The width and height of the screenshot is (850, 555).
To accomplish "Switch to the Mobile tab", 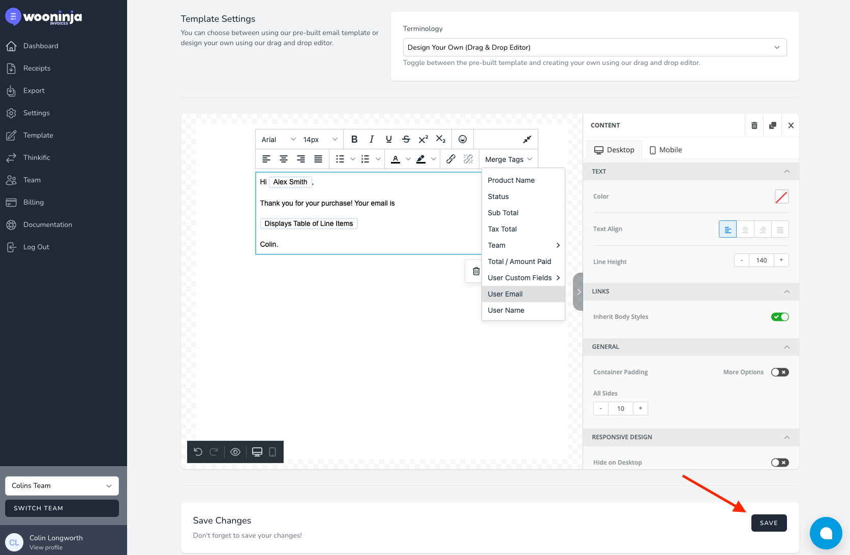I will [x=665, y=150].
